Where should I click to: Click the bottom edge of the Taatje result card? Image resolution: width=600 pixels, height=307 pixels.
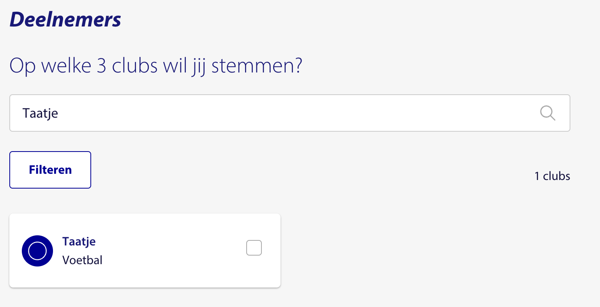point(145,287)
